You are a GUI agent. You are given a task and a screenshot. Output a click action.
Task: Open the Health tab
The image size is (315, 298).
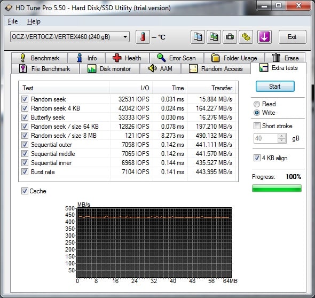coord(128,58)
